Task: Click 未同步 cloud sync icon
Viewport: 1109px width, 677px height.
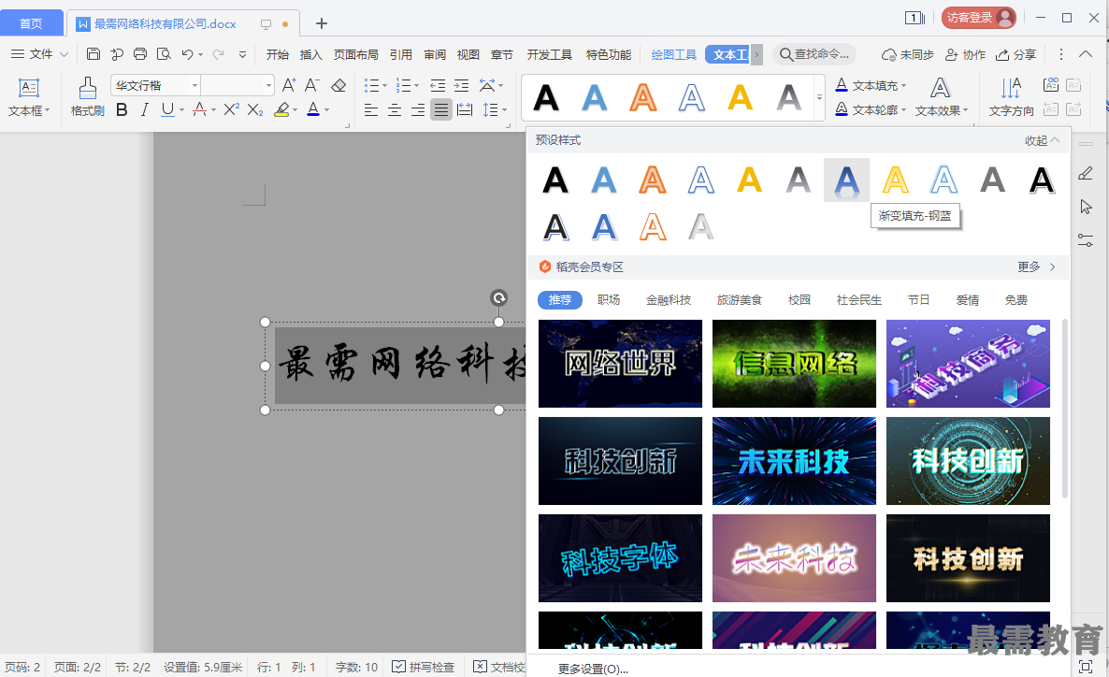Action: click(x=907, y=54)
